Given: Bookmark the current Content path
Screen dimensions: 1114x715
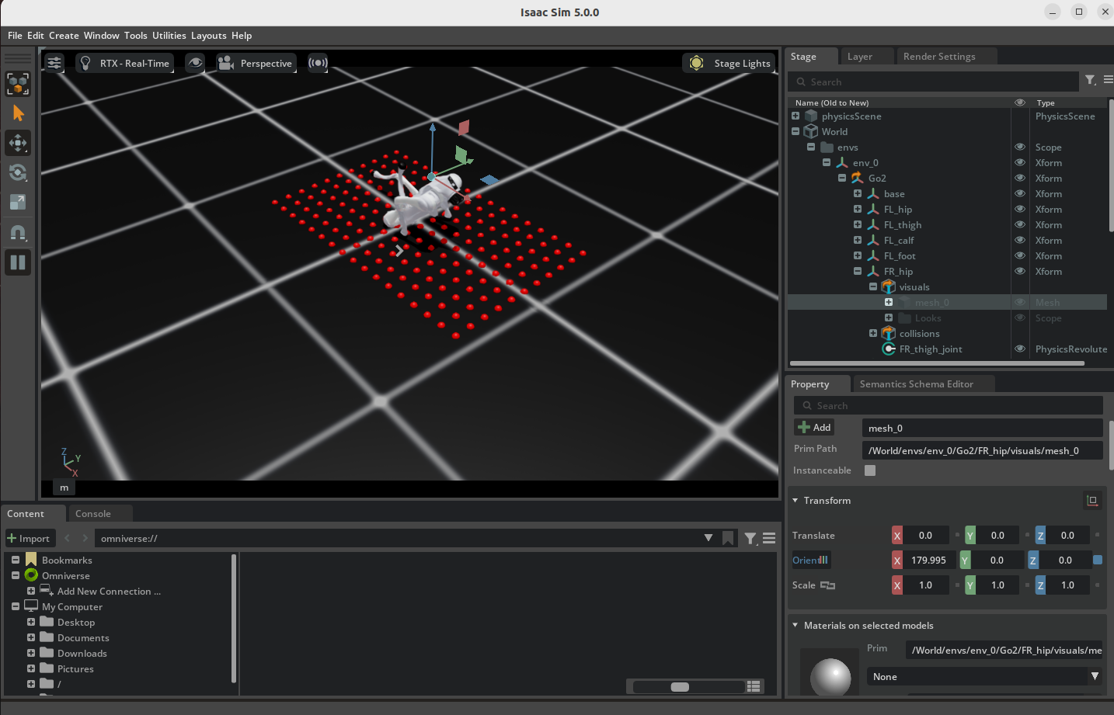Looking at the screenshot, I should 728,538.
